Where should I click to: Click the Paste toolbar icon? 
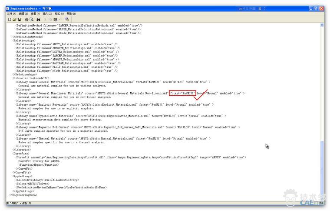click(56, 20)
